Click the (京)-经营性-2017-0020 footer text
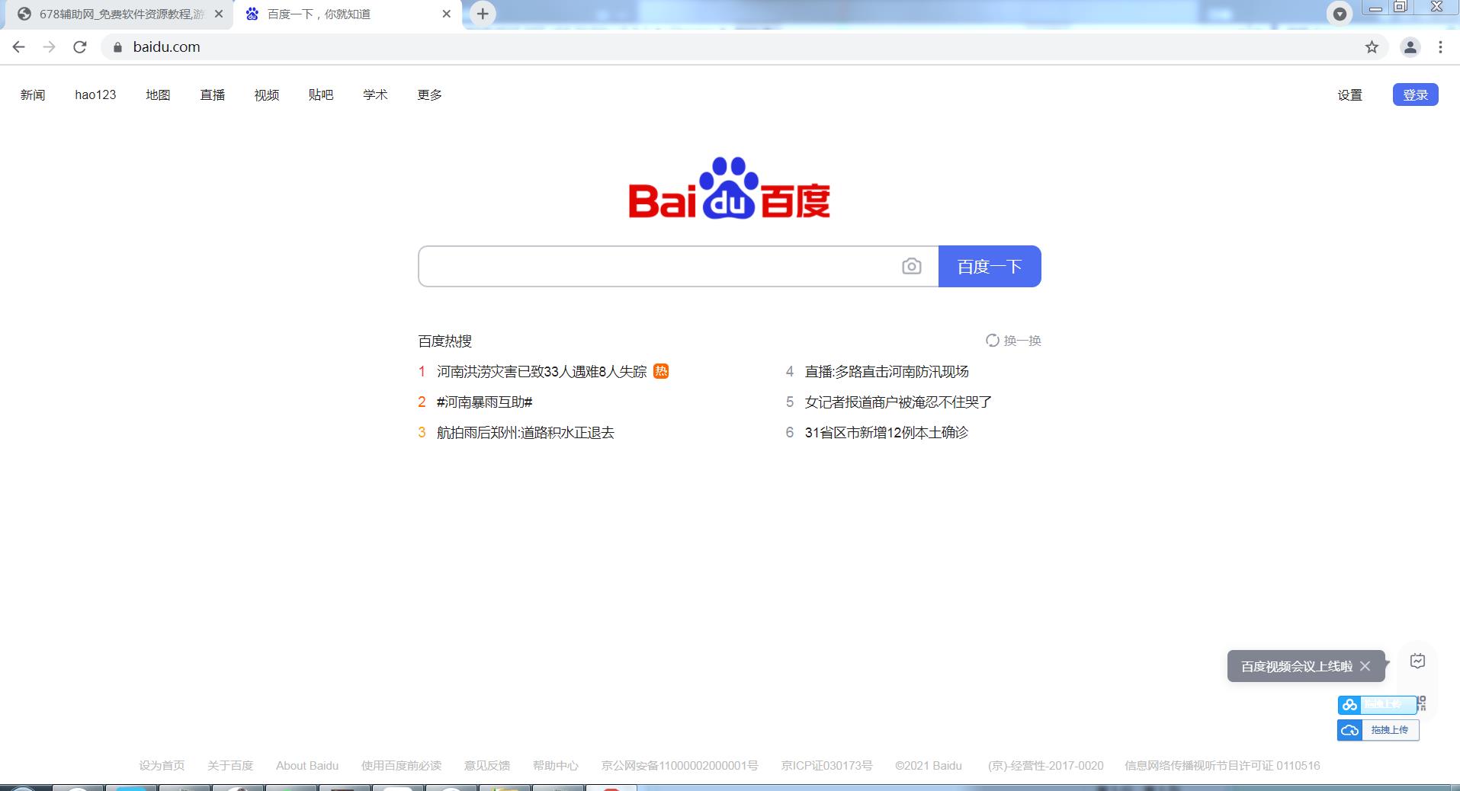Screen dimensions: 1460x791 click(1046, 765)
